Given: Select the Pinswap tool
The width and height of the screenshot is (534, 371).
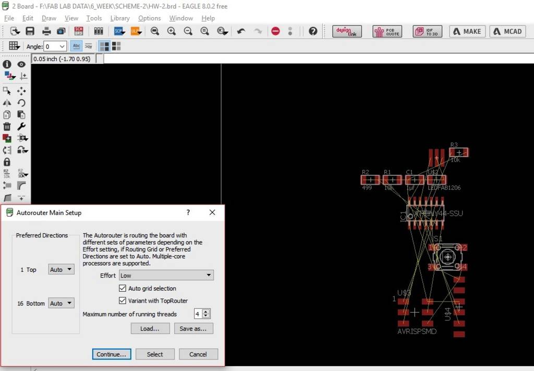Looking at the screenshot, I should 7,150.
